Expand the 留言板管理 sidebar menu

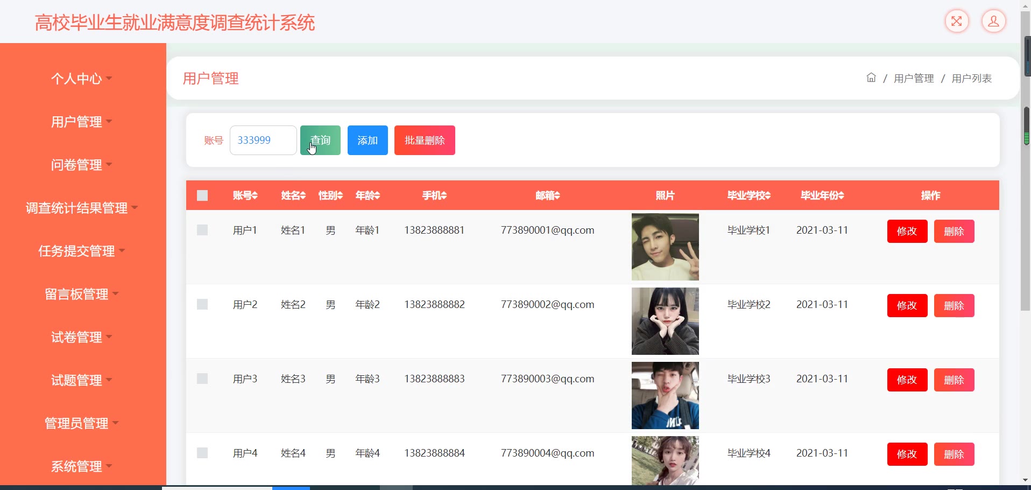pyautogui.click(x=82, y=294)
